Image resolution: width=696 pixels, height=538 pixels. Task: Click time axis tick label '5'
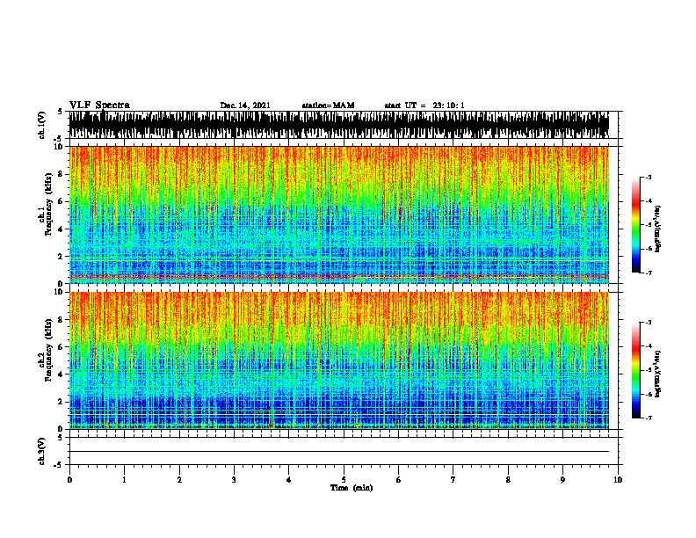click(344, 480)
